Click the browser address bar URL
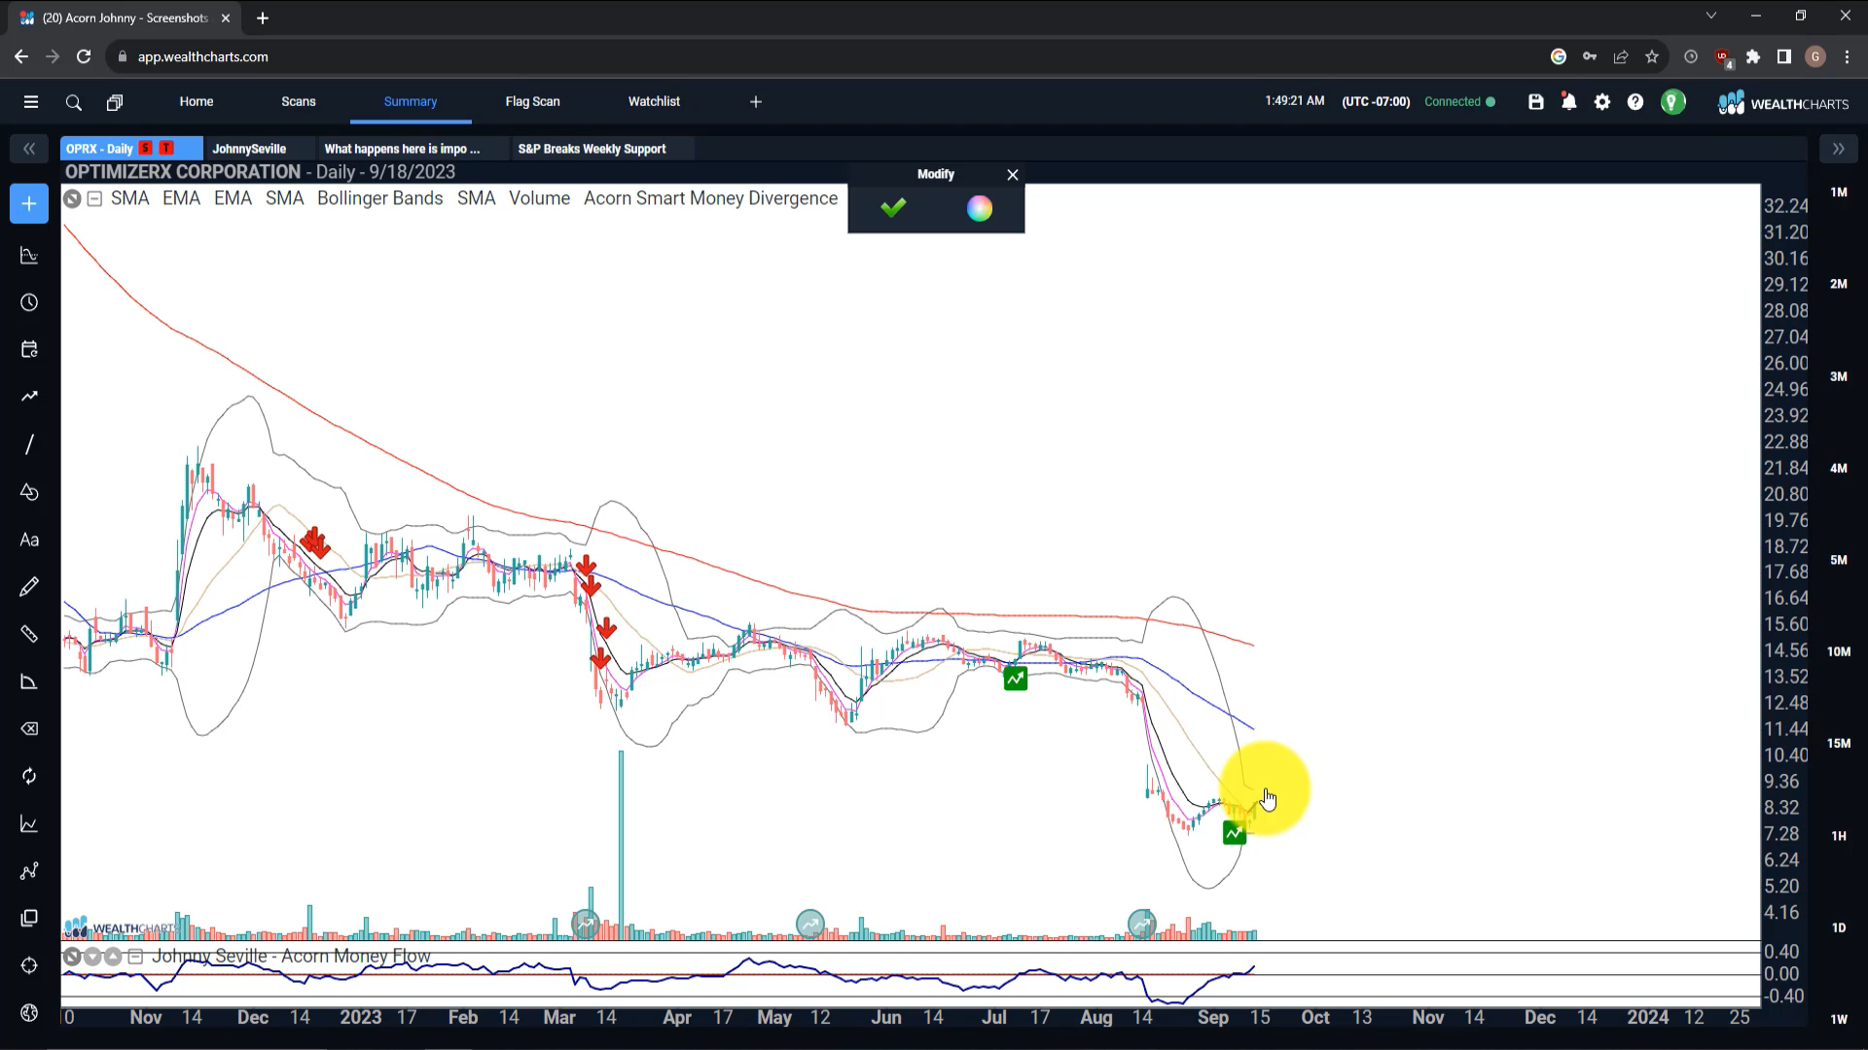 202,56
